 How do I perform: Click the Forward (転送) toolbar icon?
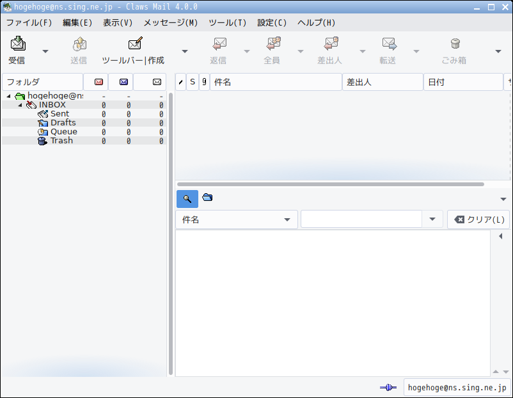(390, 44)
